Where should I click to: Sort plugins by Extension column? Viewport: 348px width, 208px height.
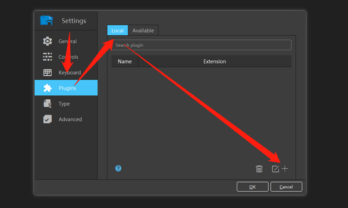(x=215, y=61)
